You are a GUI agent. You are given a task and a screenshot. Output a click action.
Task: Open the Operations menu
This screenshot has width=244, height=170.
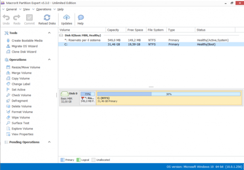pos(44,9)
